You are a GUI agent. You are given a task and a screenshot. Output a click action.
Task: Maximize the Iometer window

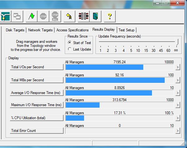[166, 3]
